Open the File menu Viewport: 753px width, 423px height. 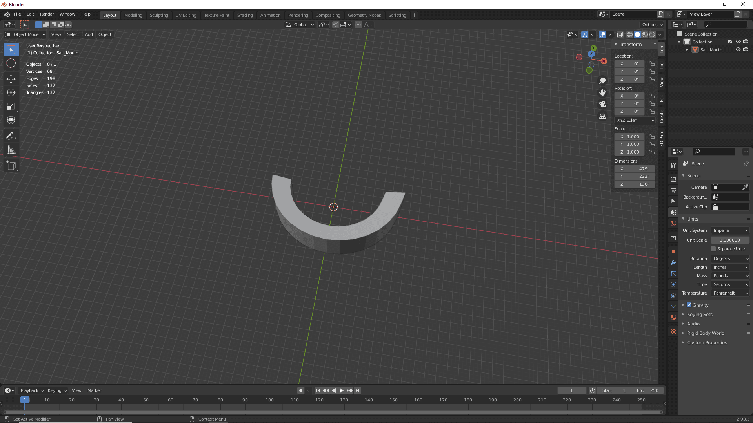(x=17, y=14)
